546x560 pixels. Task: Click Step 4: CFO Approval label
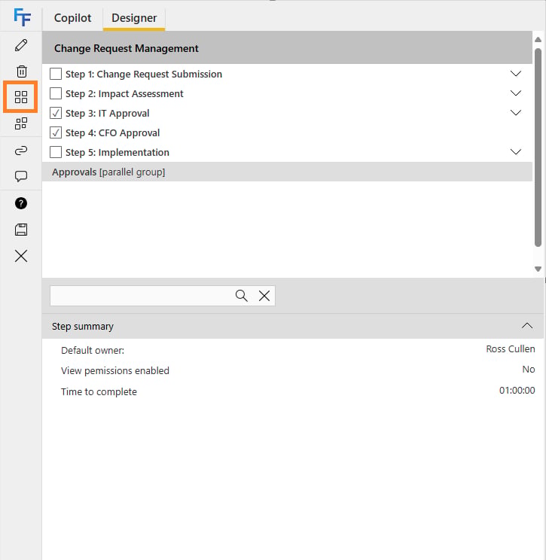pos(112,133)
